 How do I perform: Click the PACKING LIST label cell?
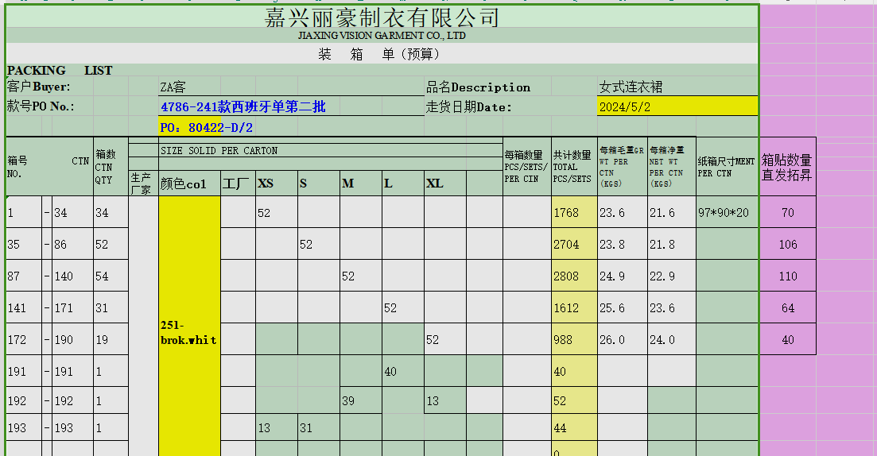pyautogui.click(x=60, y=71)
